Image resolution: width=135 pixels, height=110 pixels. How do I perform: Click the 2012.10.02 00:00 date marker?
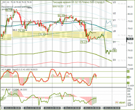click(x=32, y=108)
